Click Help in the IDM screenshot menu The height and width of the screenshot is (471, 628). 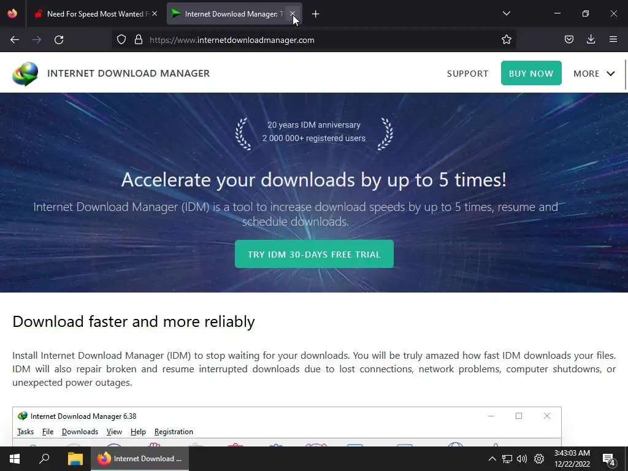coord(138,431)
